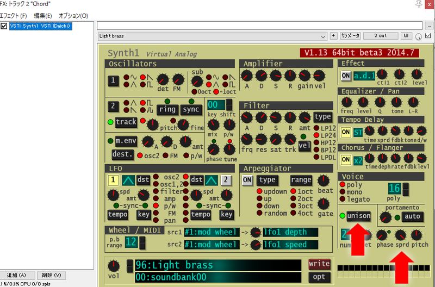Image resolution: width=435 pixels, height=287 pixels.
Task: Toggle the Chorus / Flanger ON button
Action: tap(346, 160)
